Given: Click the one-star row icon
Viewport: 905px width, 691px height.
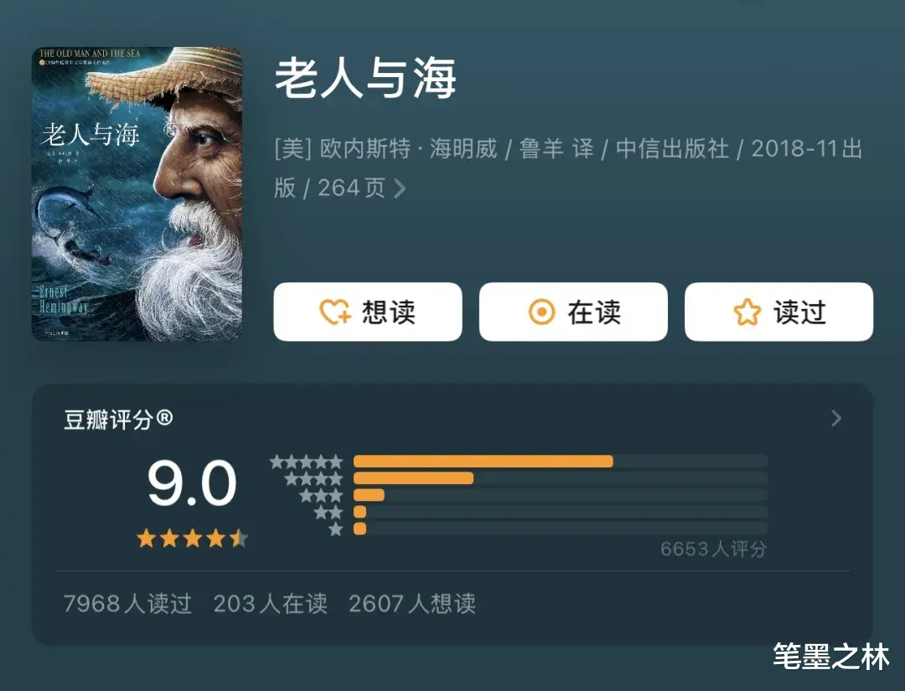Looking at the screenshot, I should (336, 529).
